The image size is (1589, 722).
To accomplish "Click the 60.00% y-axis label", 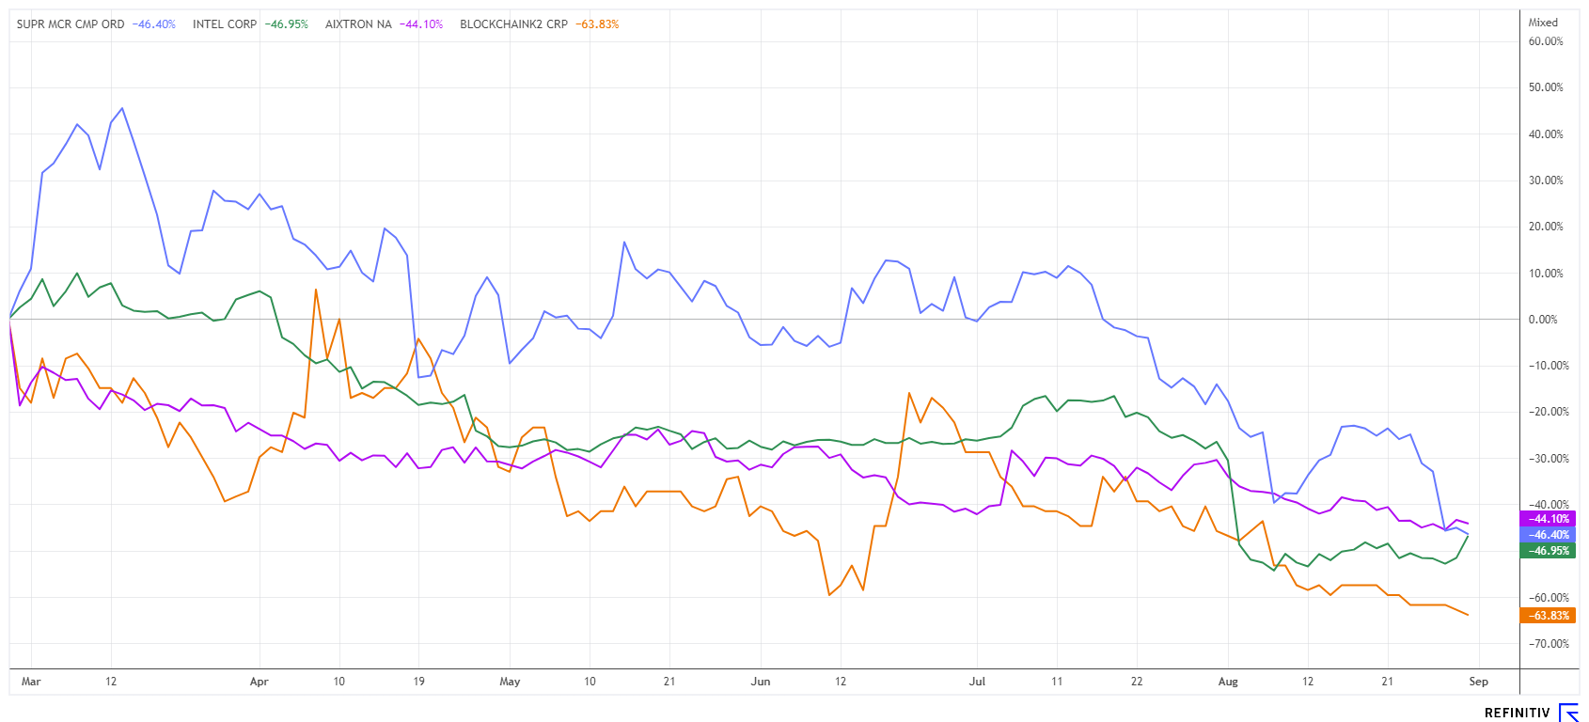I will pos(1546,41).
